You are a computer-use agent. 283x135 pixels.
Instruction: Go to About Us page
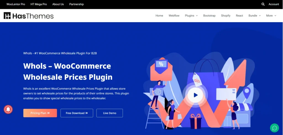58,4
